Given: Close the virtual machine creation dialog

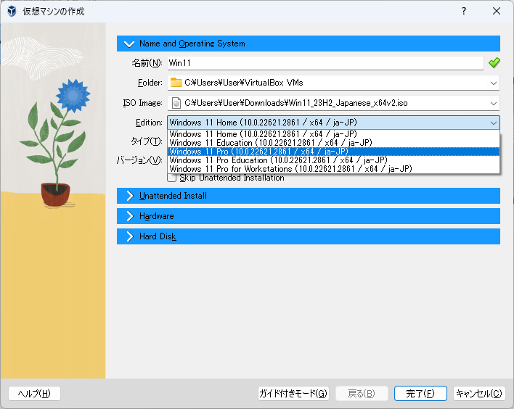Looking at the screenshot, I should (497, 11).
